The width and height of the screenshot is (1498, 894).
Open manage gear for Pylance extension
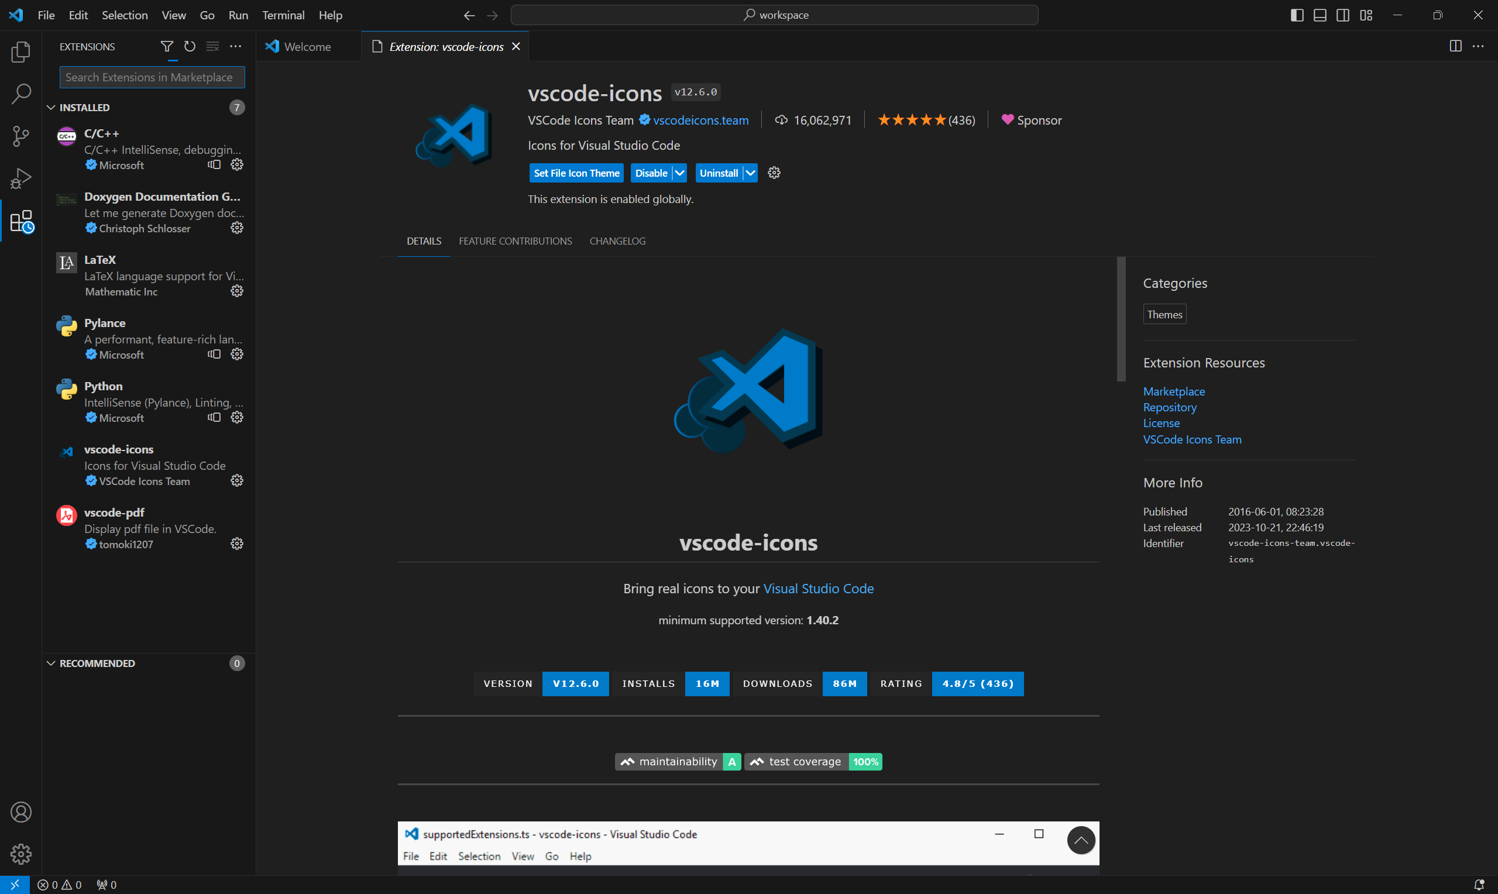(237, 354)
